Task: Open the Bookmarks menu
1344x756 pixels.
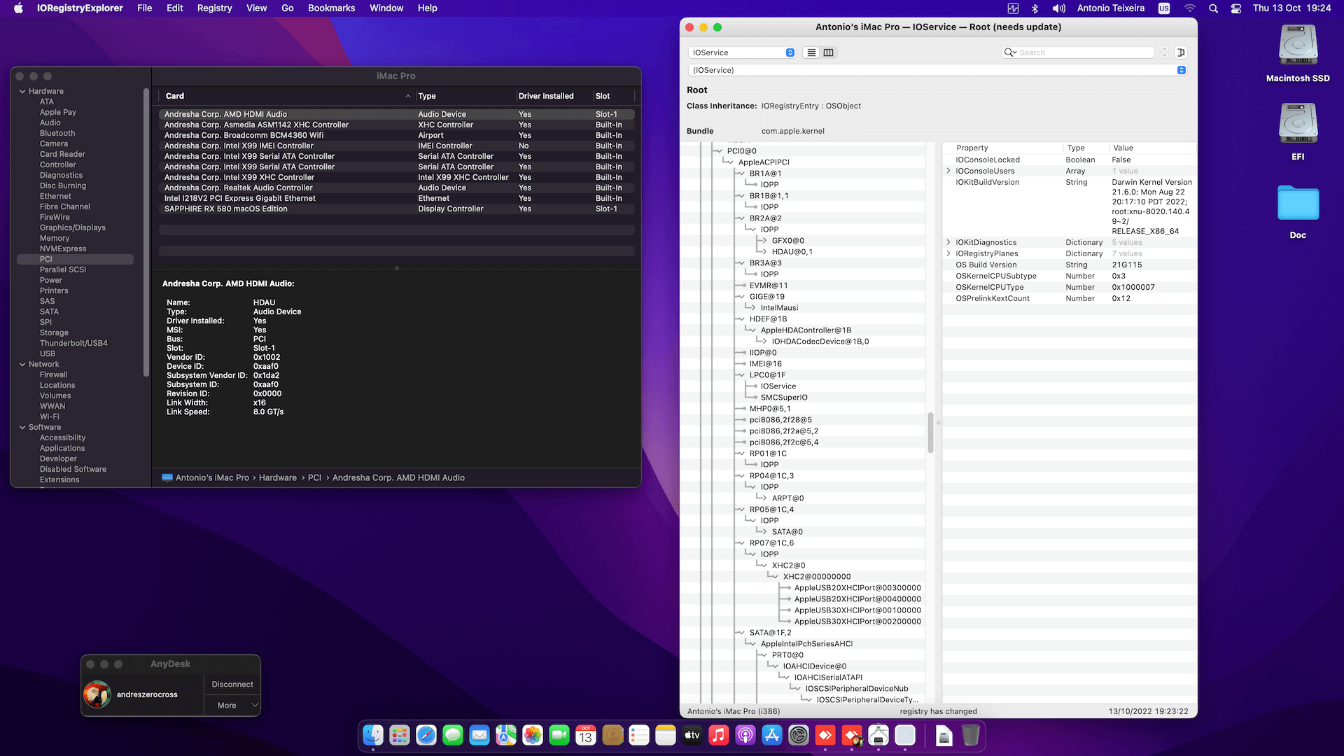Action: coord(331,8)
